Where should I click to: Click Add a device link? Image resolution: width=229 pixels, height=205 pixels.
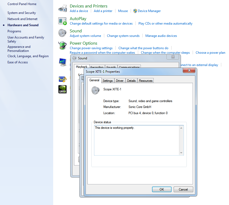pos(79,11)
